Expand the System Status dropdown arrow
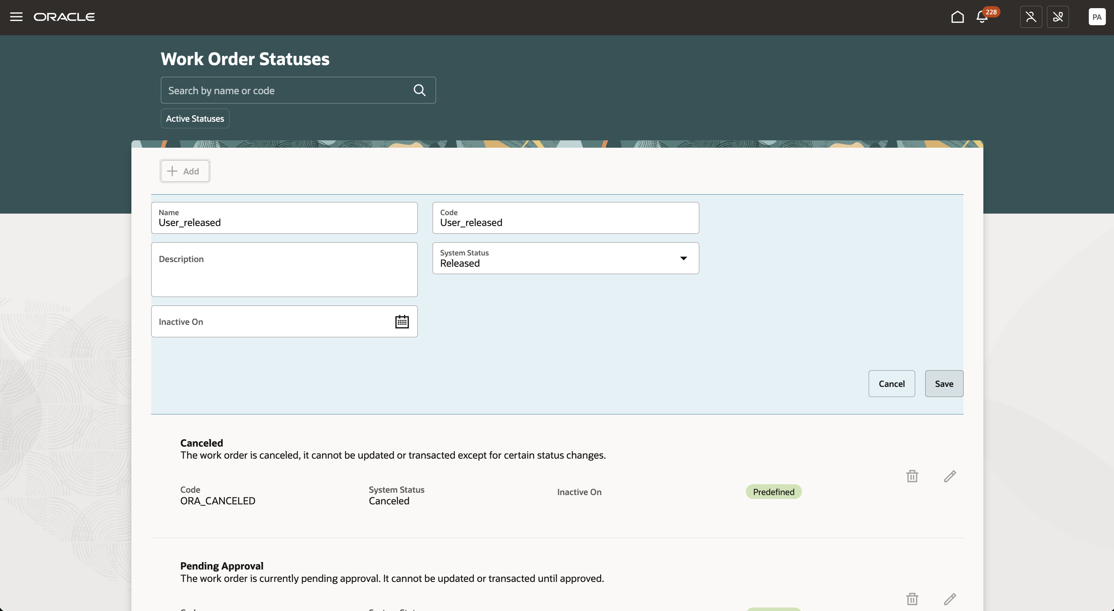 [683, 258]
